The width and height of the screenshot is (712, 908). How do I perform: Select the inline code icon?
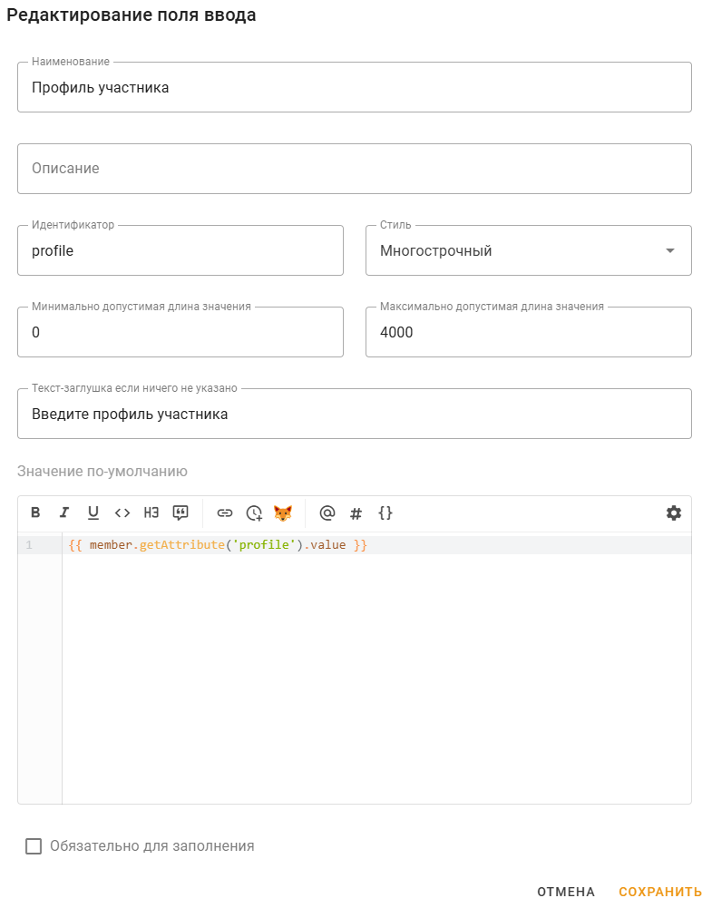coord(122,513)
